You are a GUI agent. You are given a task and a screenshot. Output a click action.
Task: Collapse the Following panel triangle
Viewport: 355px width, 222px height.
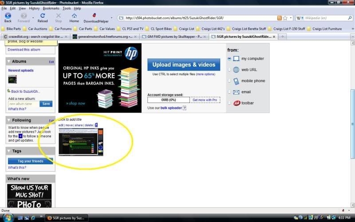[x=9, y=120]
